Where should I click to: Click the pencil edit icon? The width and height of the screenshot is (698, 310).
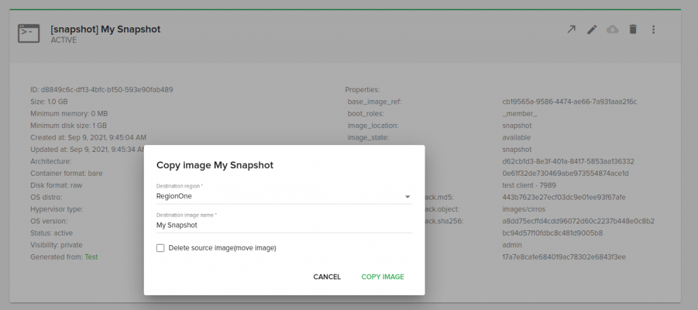(592, 29)
